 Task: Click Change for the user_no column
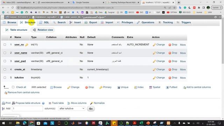click(159, 45)
